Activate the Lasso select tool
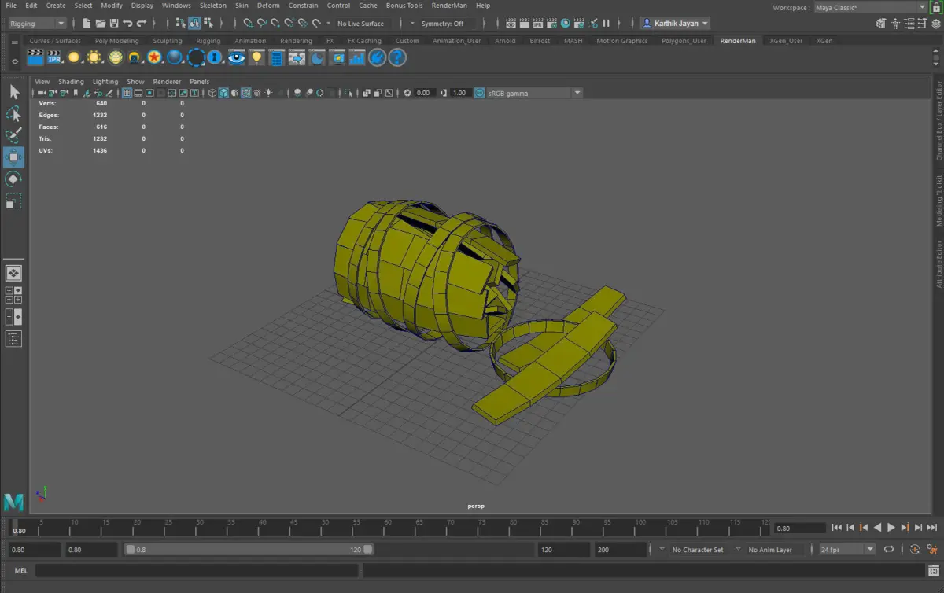 (14, 114)
